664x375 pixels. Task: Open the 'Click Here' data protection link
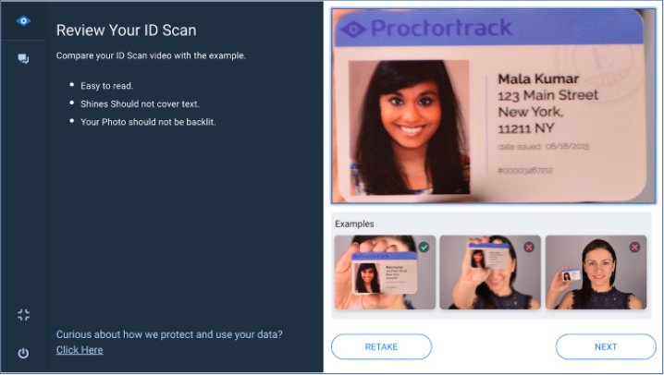(80, 350)
